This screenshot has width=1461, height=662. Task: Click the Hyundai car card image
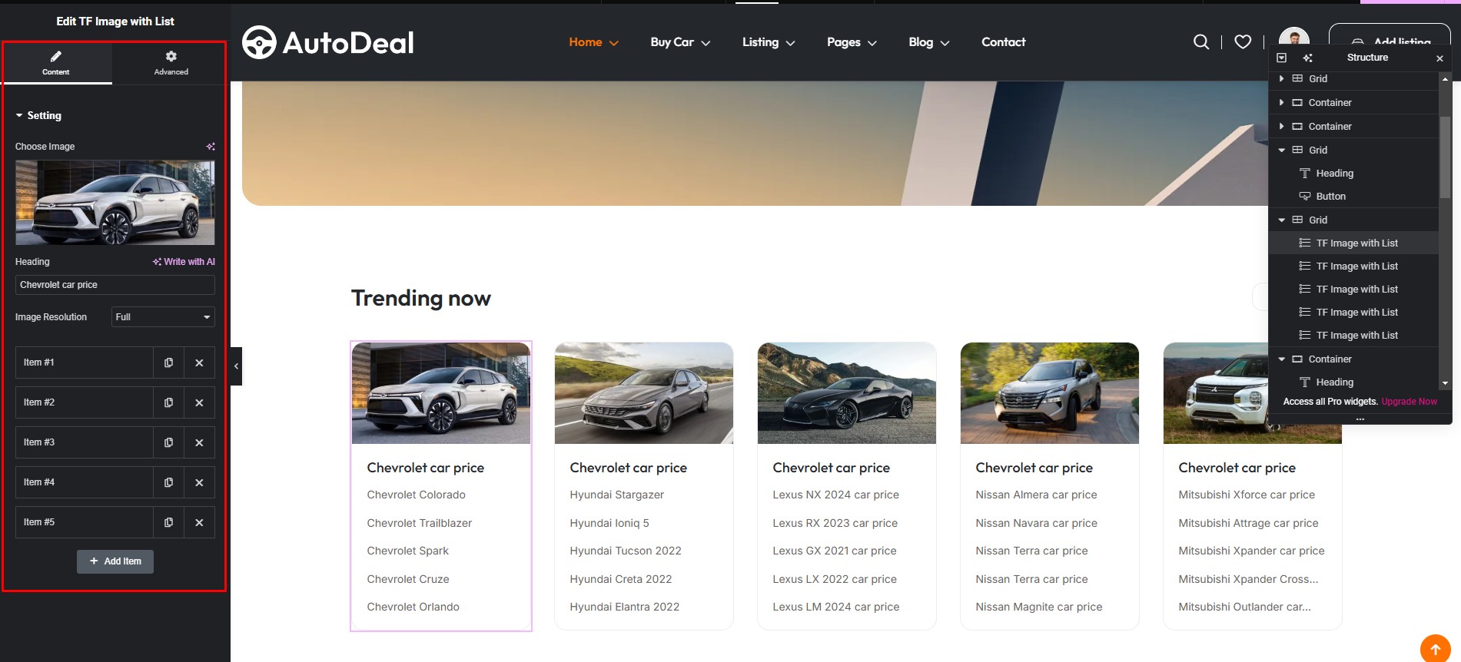[x=644, y=393]
